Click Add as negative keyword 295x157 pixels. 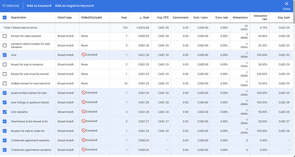[74, 6]
